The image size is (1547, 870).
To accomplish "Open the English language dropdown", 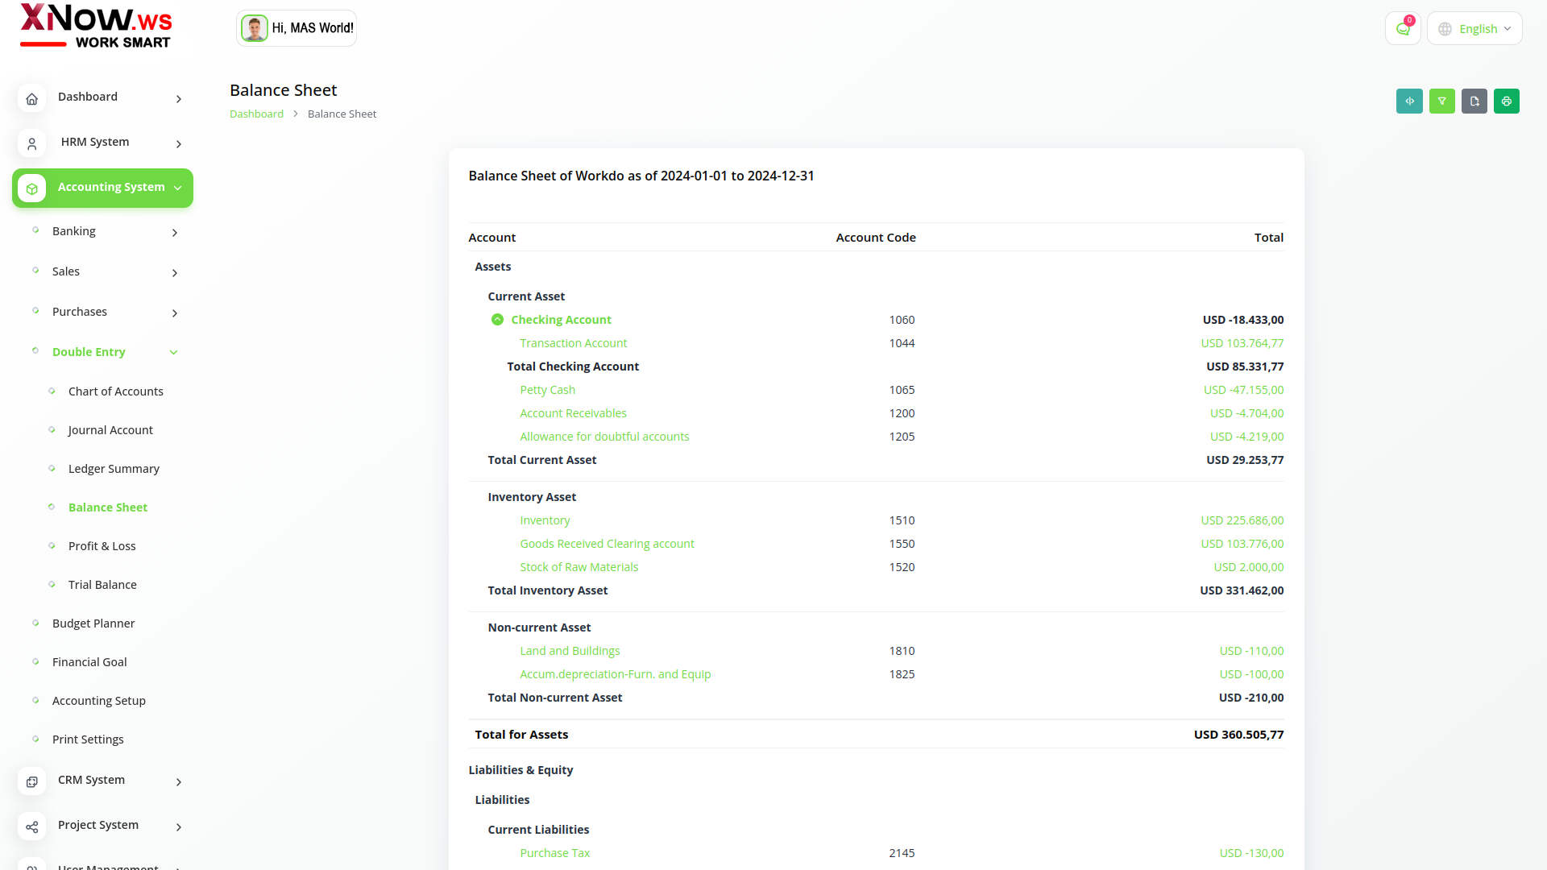I will pos(1474,29).
